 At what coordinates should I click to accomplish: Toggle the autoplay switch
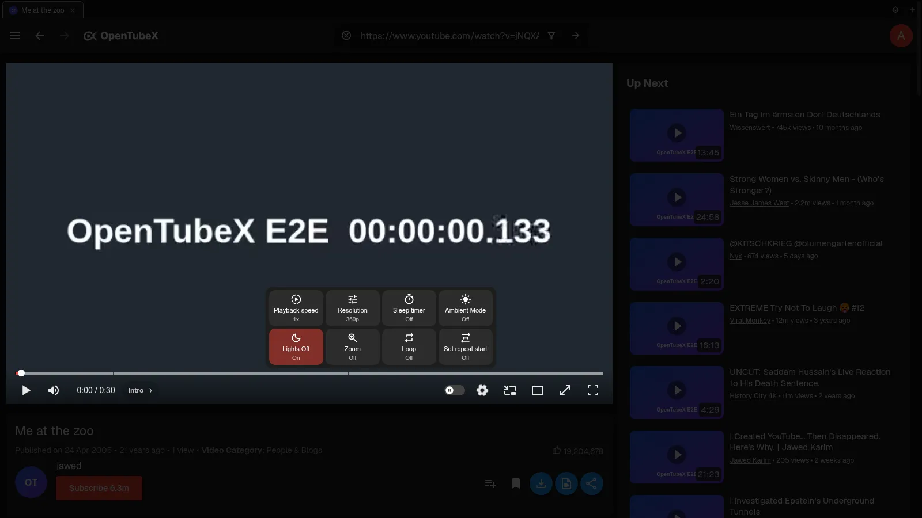455,390
